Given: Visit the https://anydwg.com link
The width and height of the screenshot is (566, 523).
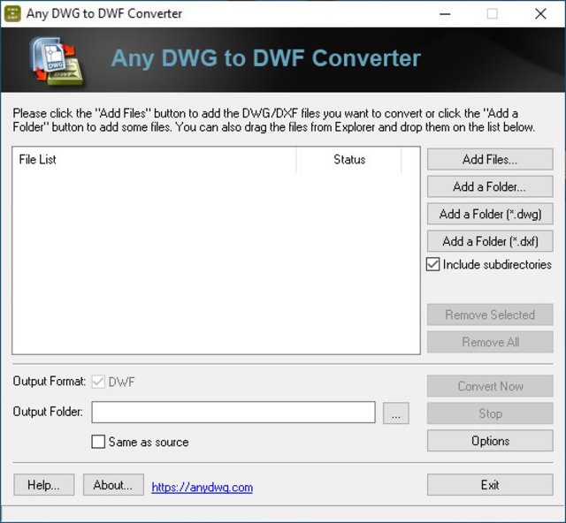Looking at the screenshot, I should click(x=203, y=488).
